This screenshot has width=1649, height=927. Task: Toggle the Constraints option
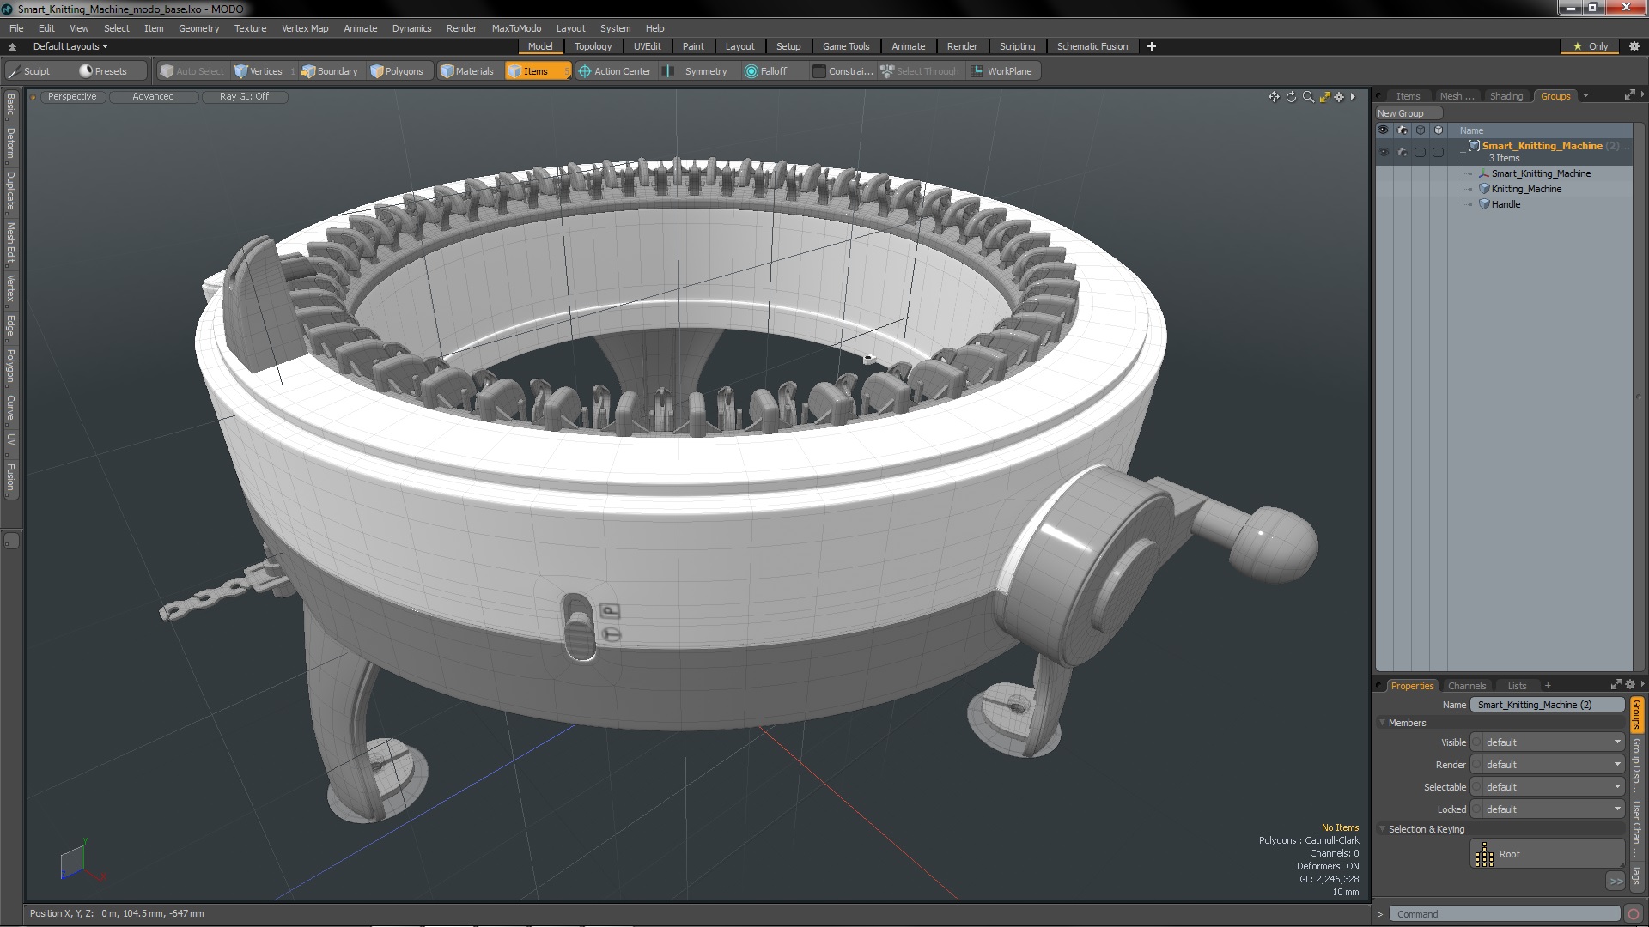point(843,71)
